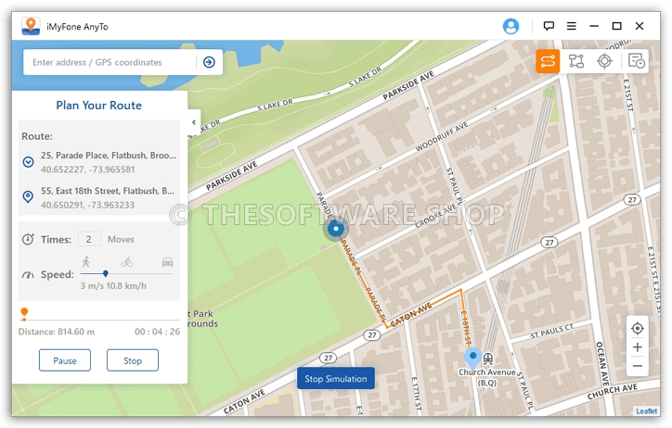Click the Stop Simulation button
The image size is (672, 428).
point(336,378)
